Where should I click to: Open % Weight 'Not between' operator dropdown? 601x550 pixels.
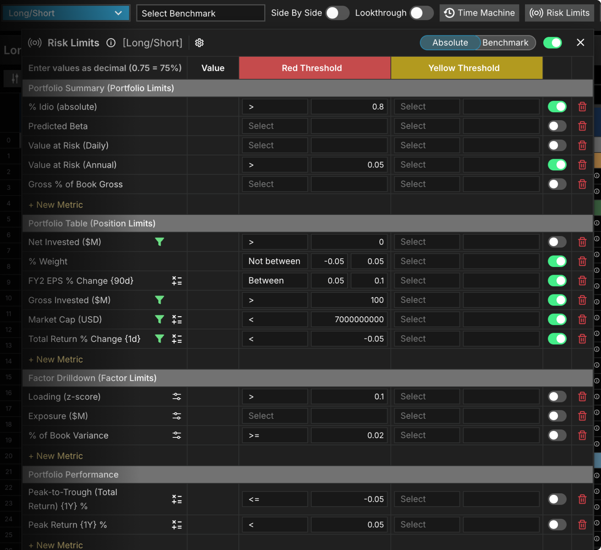click(x=275, y=261)
